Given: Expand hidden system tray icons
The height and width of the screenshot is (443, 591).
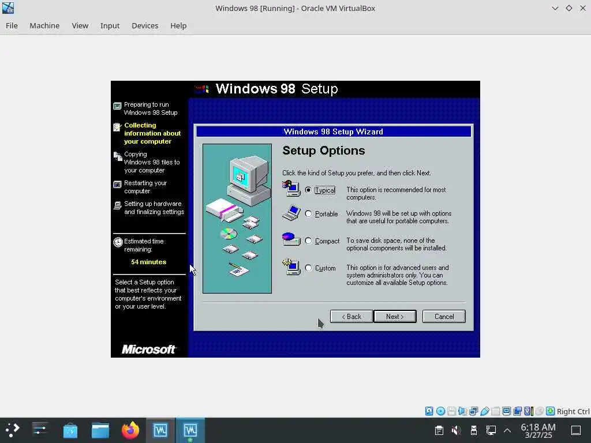Looking at the screenshot, I should (x=507, y=430).
